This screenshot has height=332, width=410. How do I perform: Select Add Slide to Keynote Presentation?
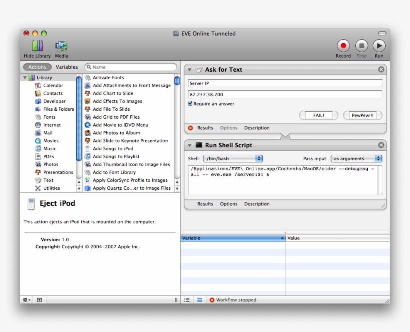[126, 141]
